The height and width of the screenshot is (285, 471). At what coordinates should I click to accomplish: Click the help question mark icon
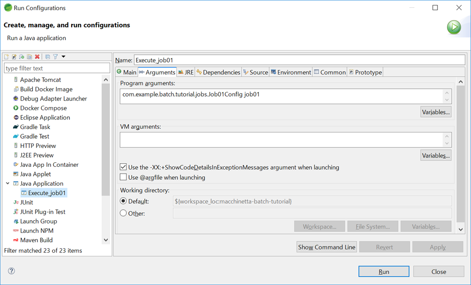11,271
